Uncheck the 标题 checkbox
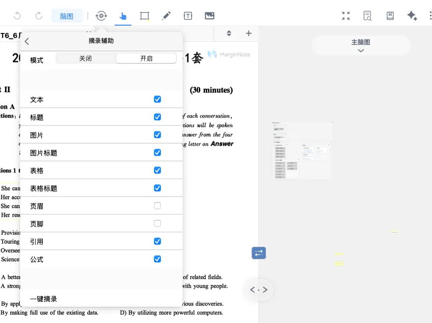This screenshot has width=432, height=323. (x=157, y=117)
